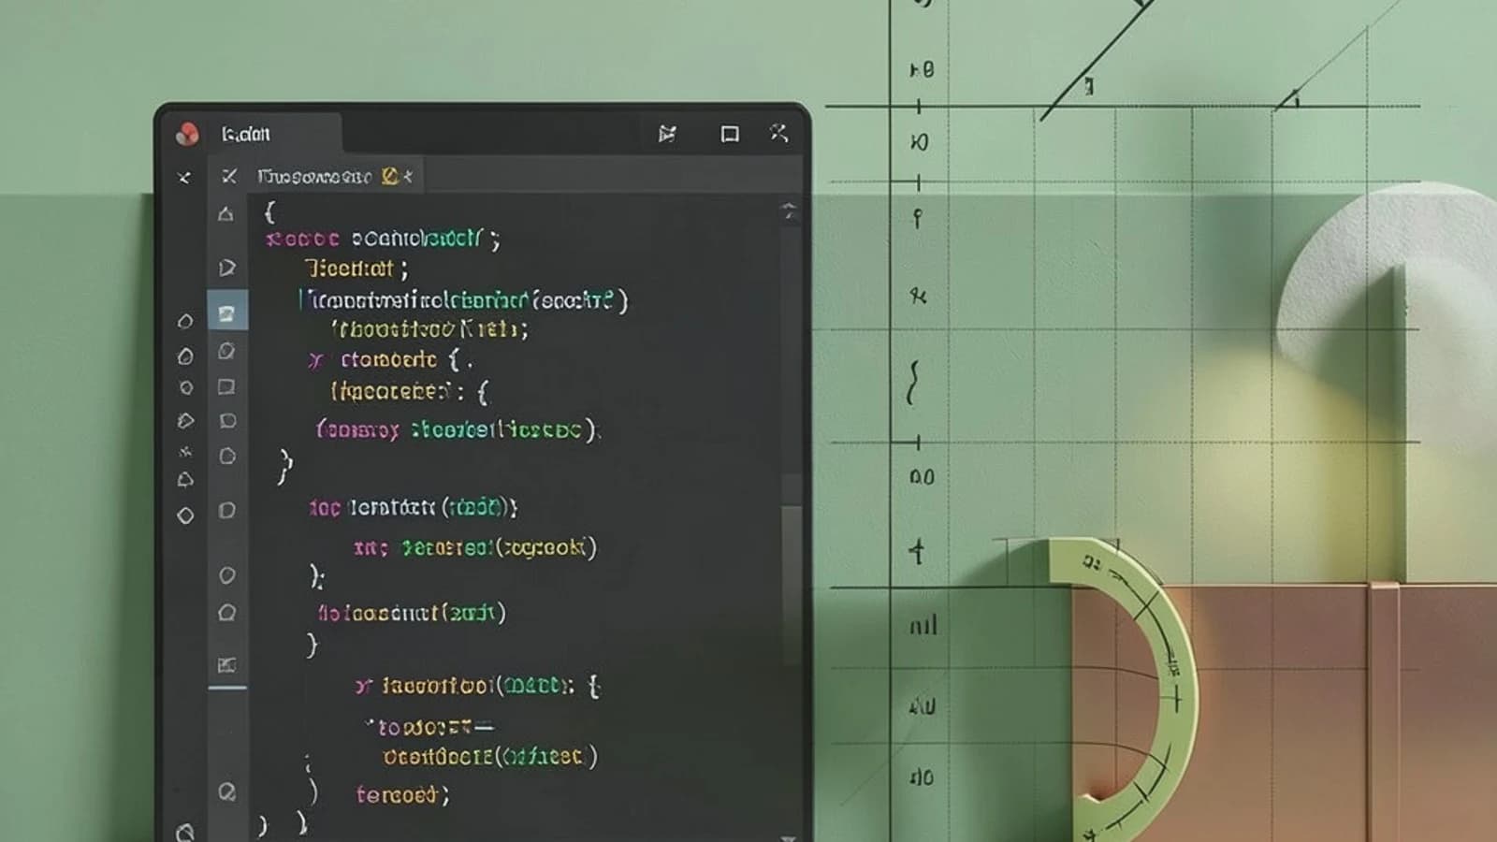Viewport: 1497px width, 842px height.
Task: Click the magnifier icon near sidebar bottom
Action: (x=227, y=792)
